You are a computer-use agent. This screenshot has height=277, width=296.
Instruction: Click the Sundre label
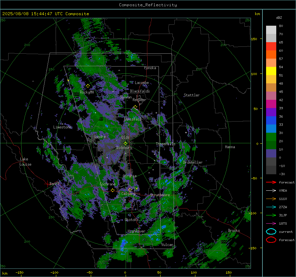point(100,136)
